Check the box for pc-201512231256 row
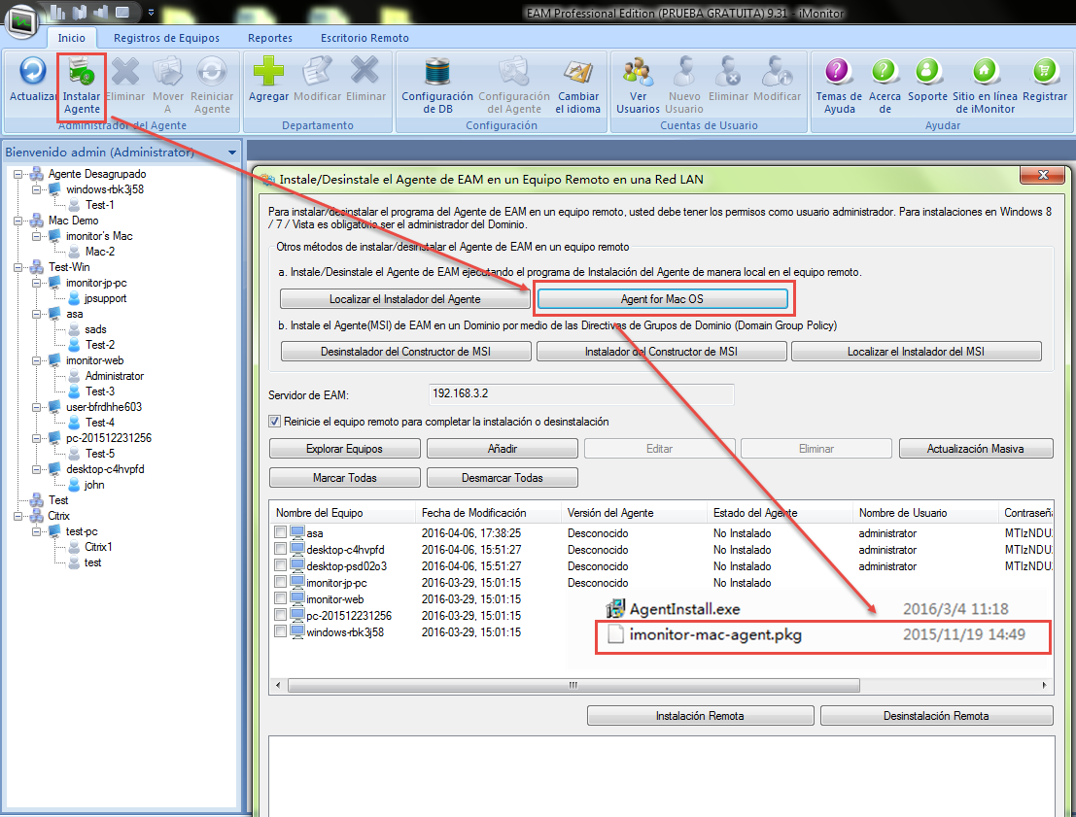 pyautogui.click(x=280, y=615)
